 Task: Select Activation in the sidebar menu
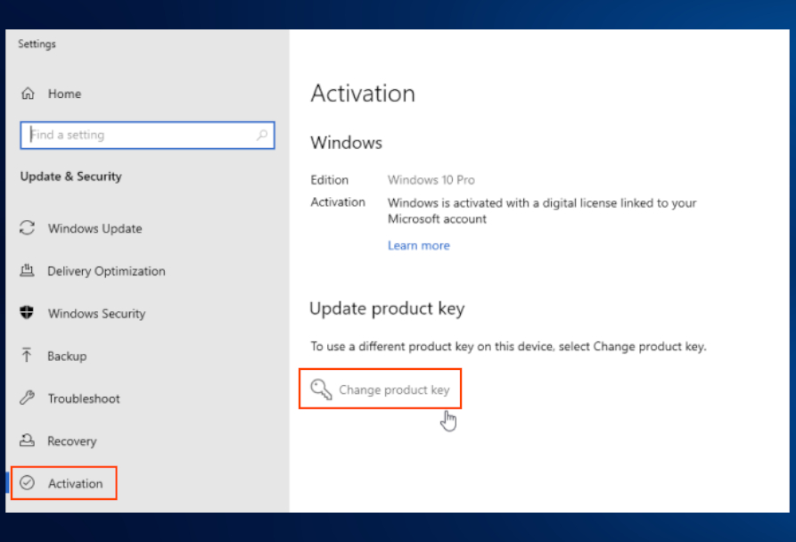(79, 482)
